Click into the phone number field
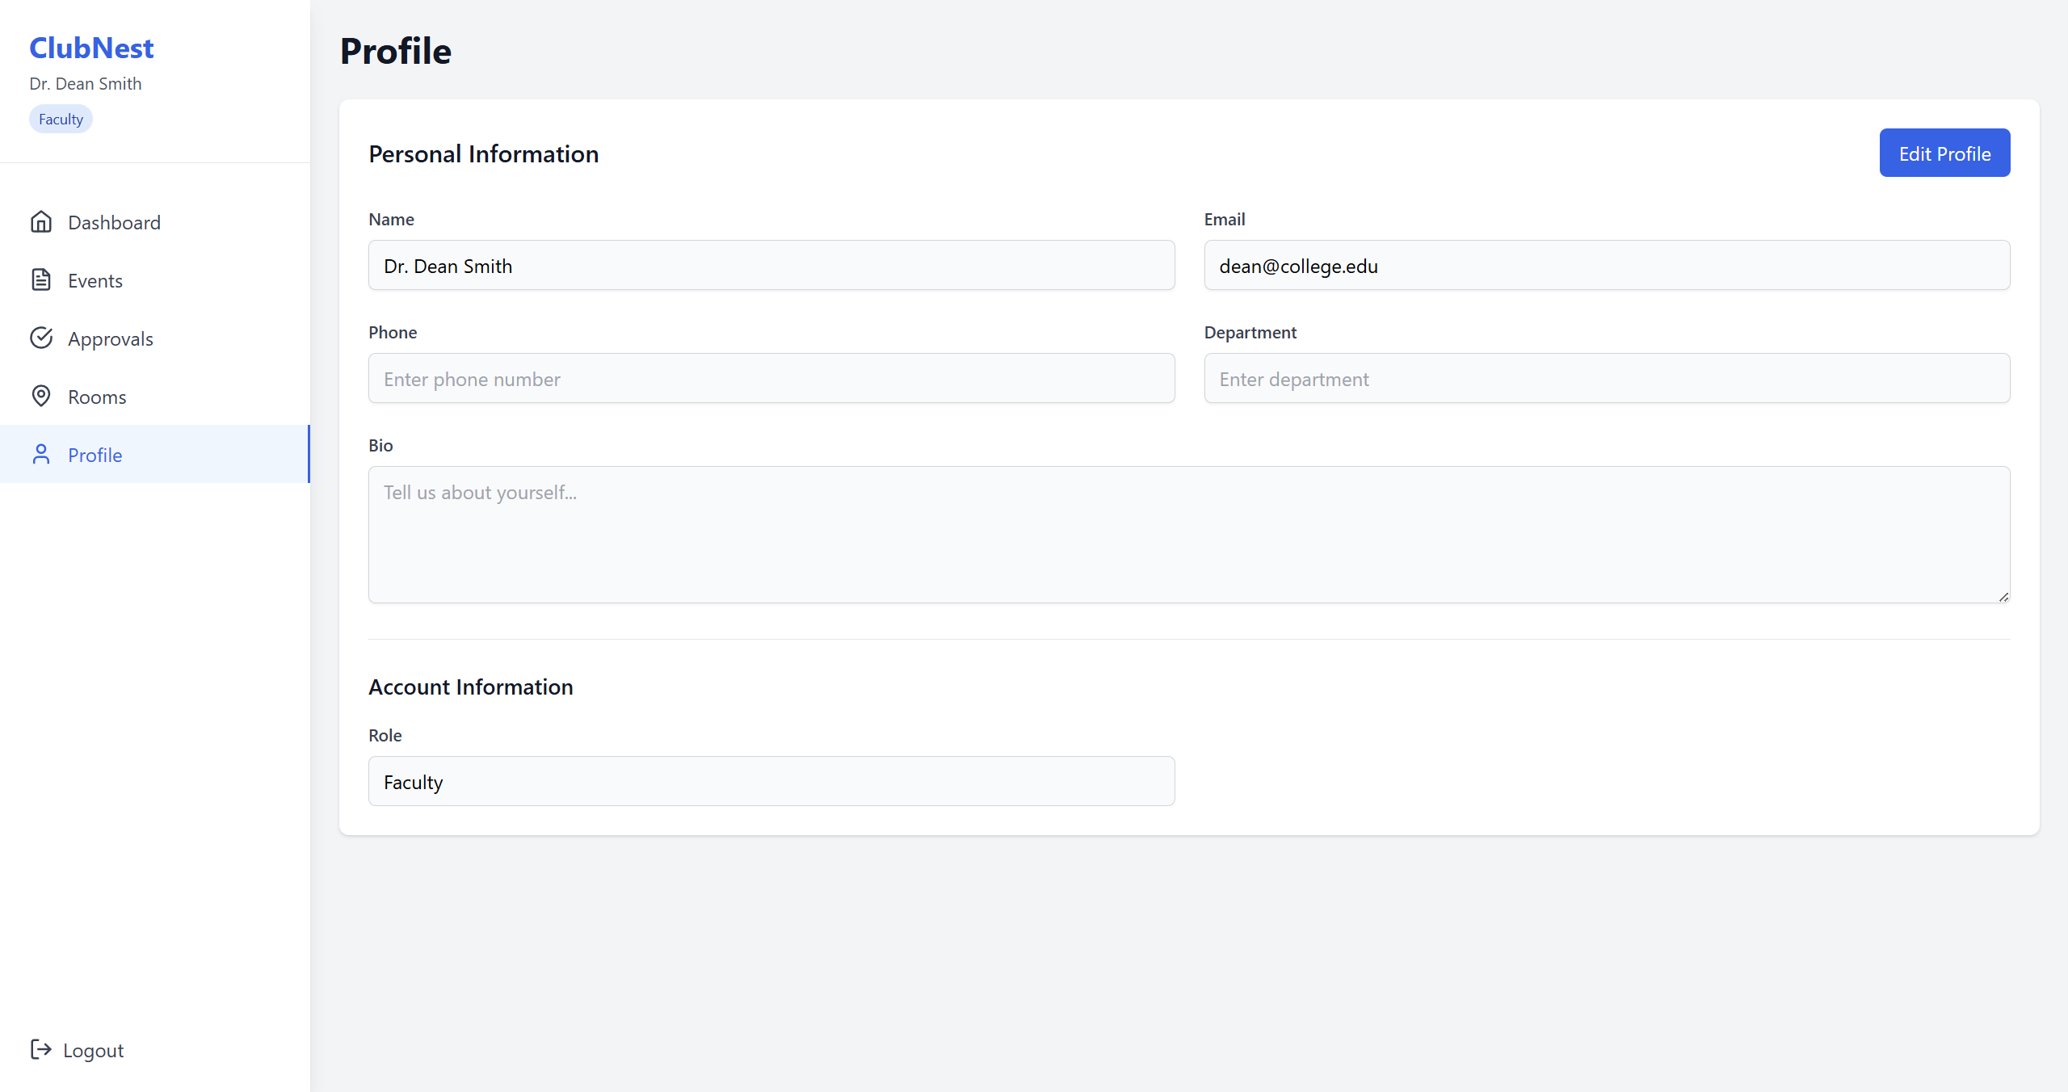Image resolution: width=2068 pixels, height=1092 pixels. [x=771, y=379]
